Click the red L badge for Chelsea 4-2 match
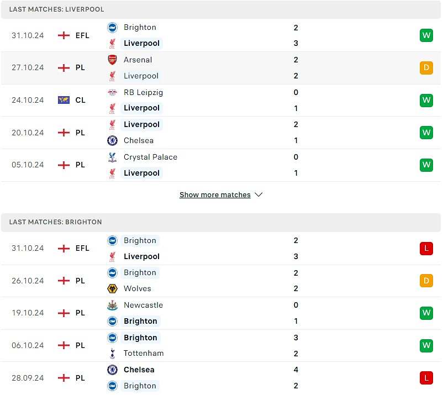The width and height of the screenshot is (443, 395). coord(426,378)
